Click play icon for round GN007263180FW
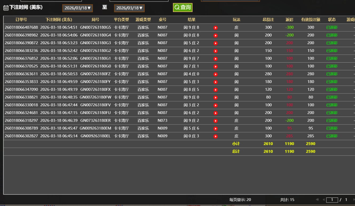This screenshot has width=355, height=206. click(x=216, y=97)
